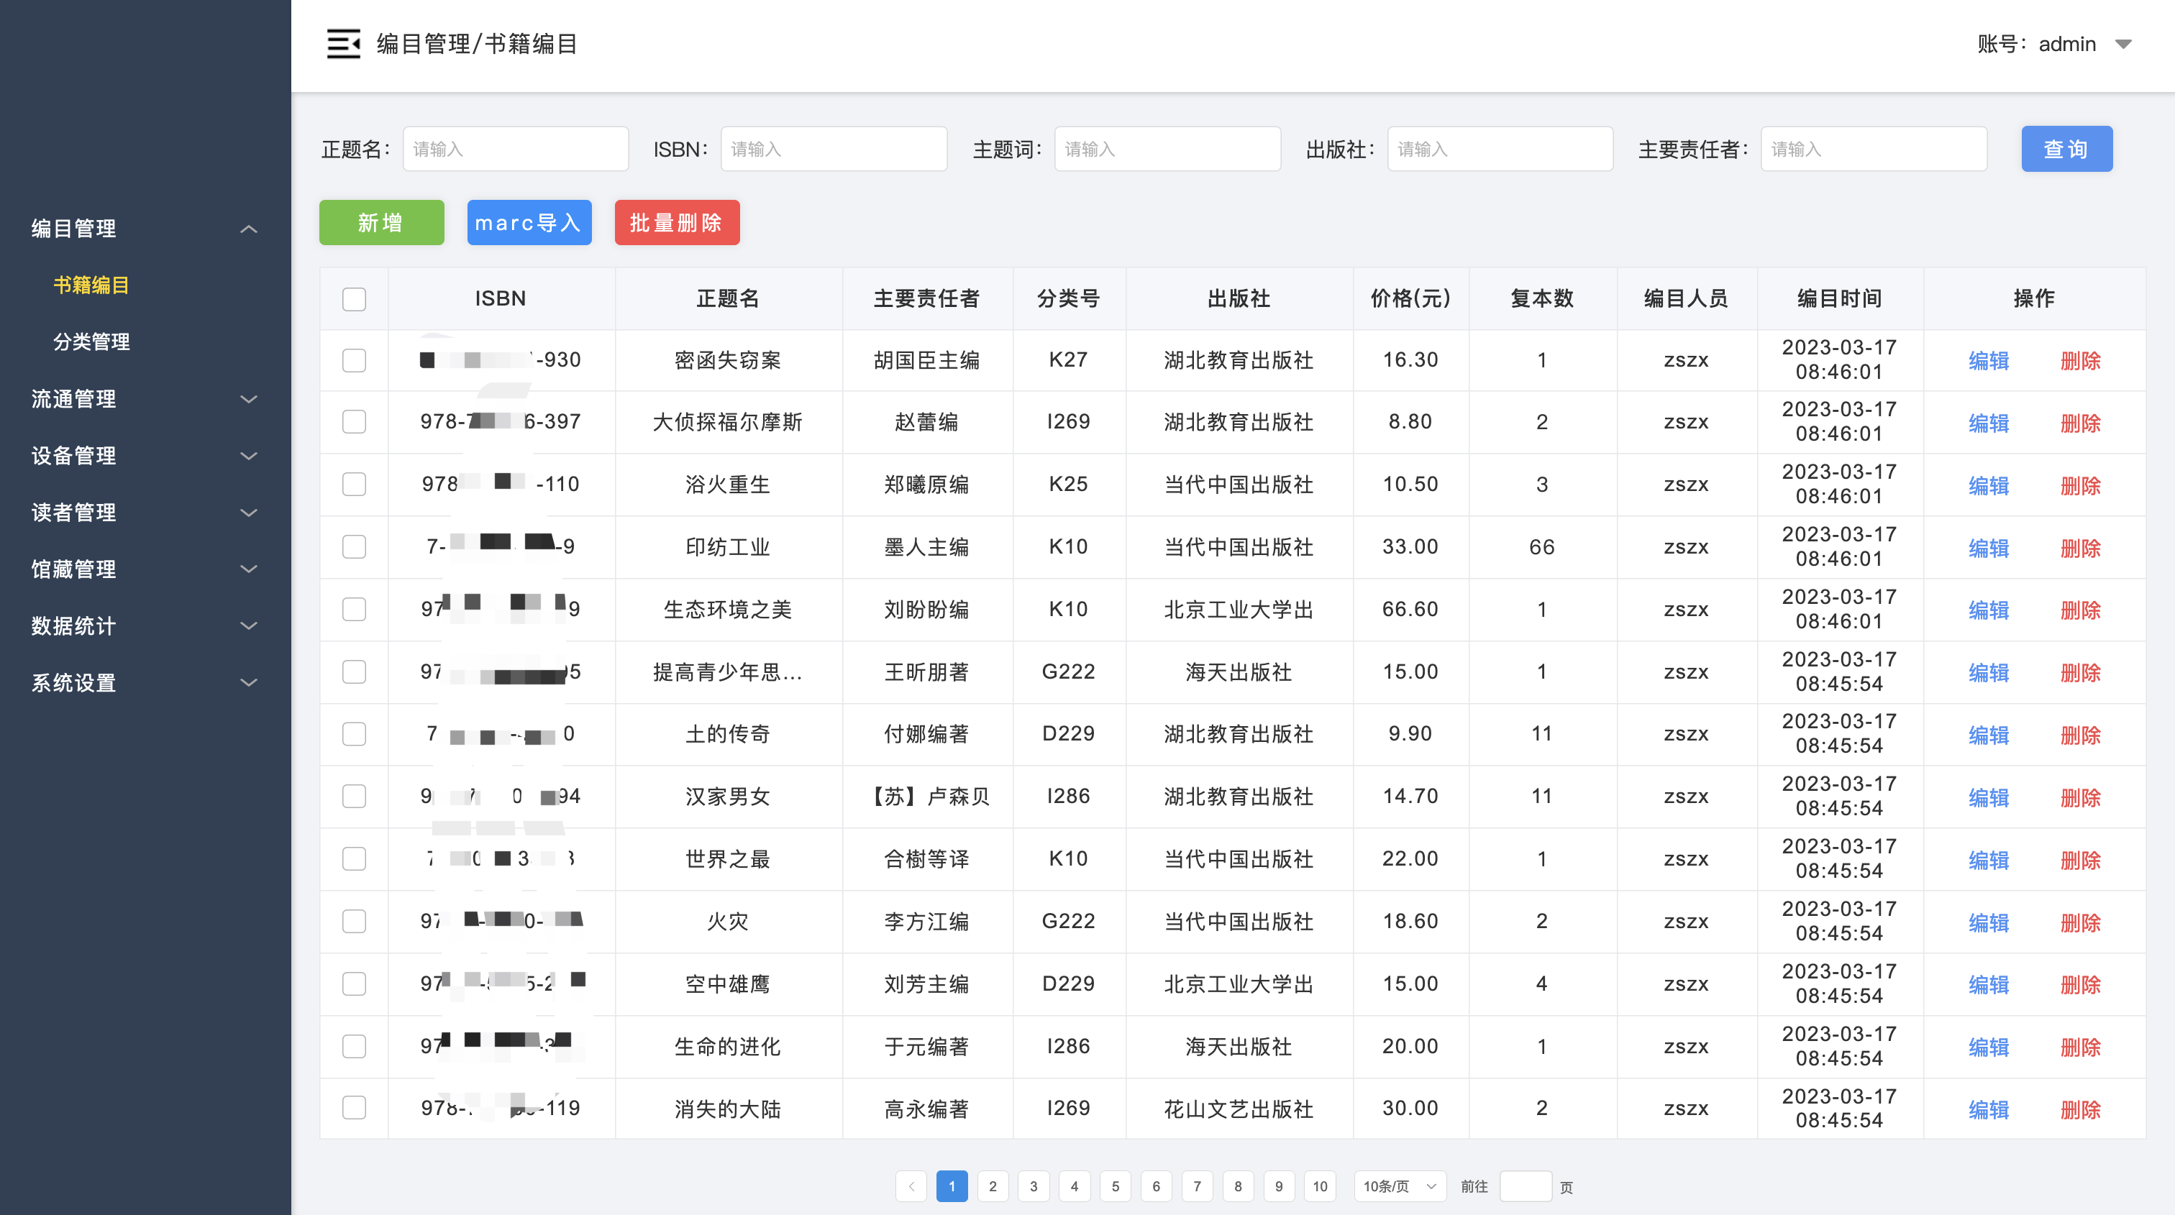Check the row for 浴火重生
2175x1215 pixels.
click(354, 485)
